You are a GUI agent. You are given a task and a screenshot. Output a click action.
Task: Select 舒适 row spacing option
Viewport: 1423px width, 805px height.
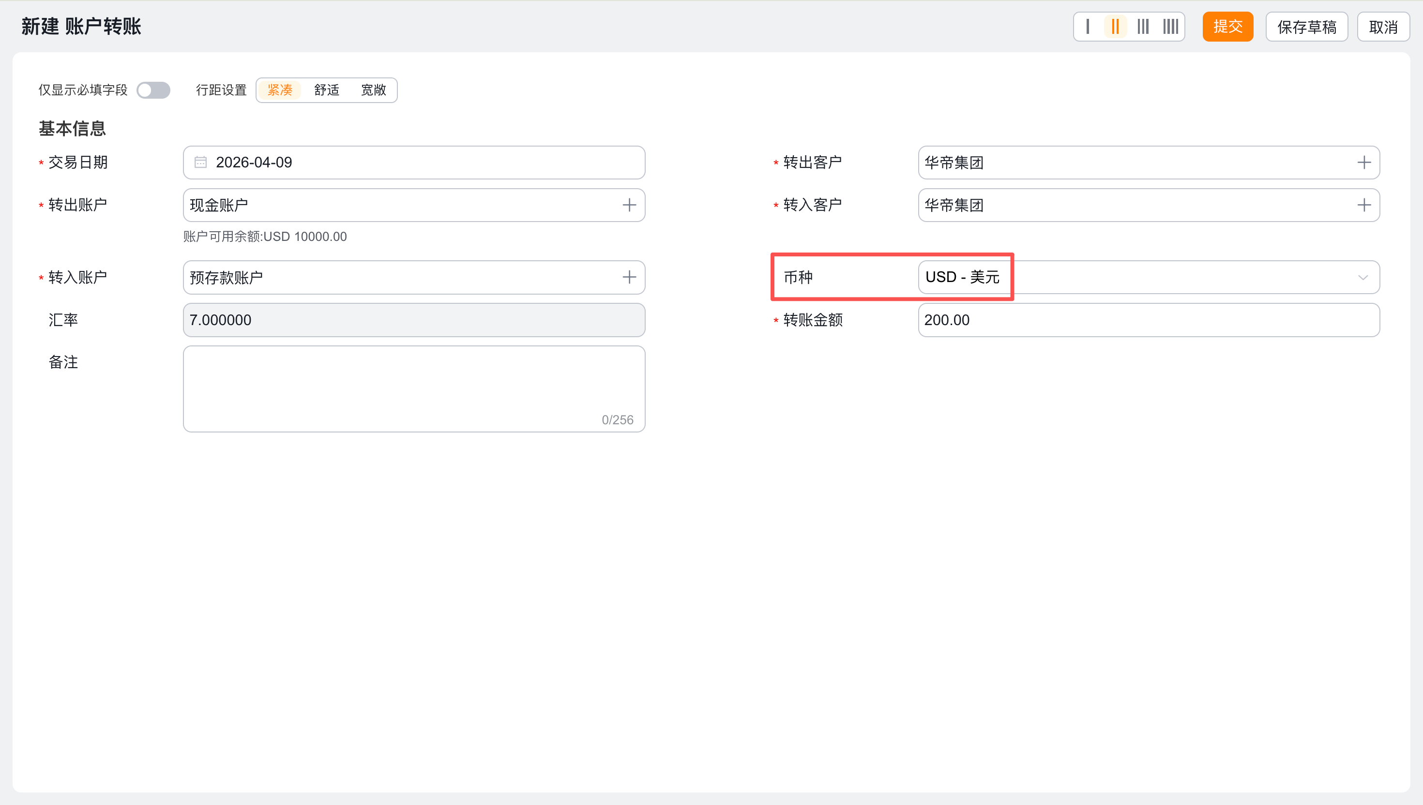pos(326,90)
